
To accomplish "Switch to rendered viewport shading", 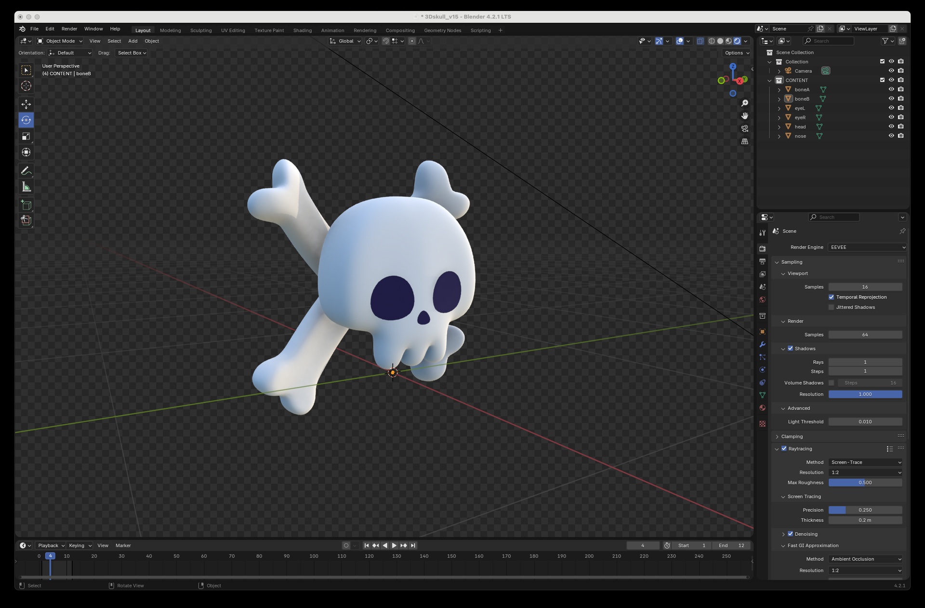I will click(737, 41).
